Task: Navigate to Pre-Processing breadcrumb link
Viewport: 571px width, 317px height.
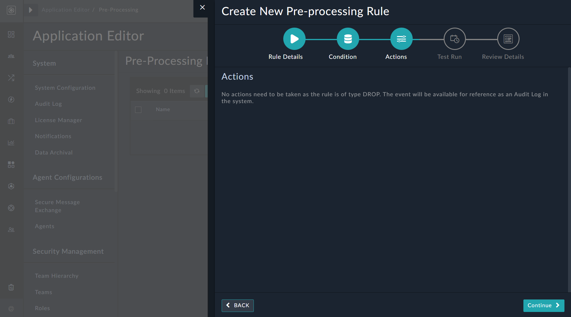Action: coord(118,10)
